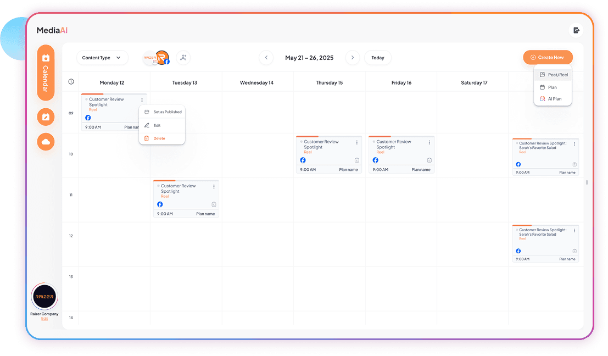Open three-dot menu on Thursday's post card
This screenshot has width=608, height=356.
click(356, 142)
